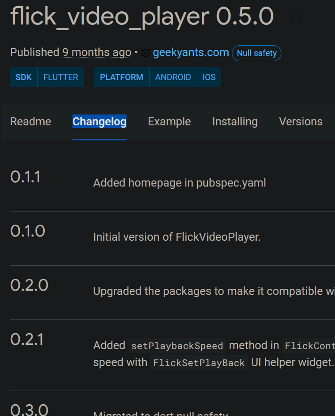Image resolution: width=335 pixels, height=416 pixels.
Task: Click the IOS platform tag
Action: click(209, 77)
